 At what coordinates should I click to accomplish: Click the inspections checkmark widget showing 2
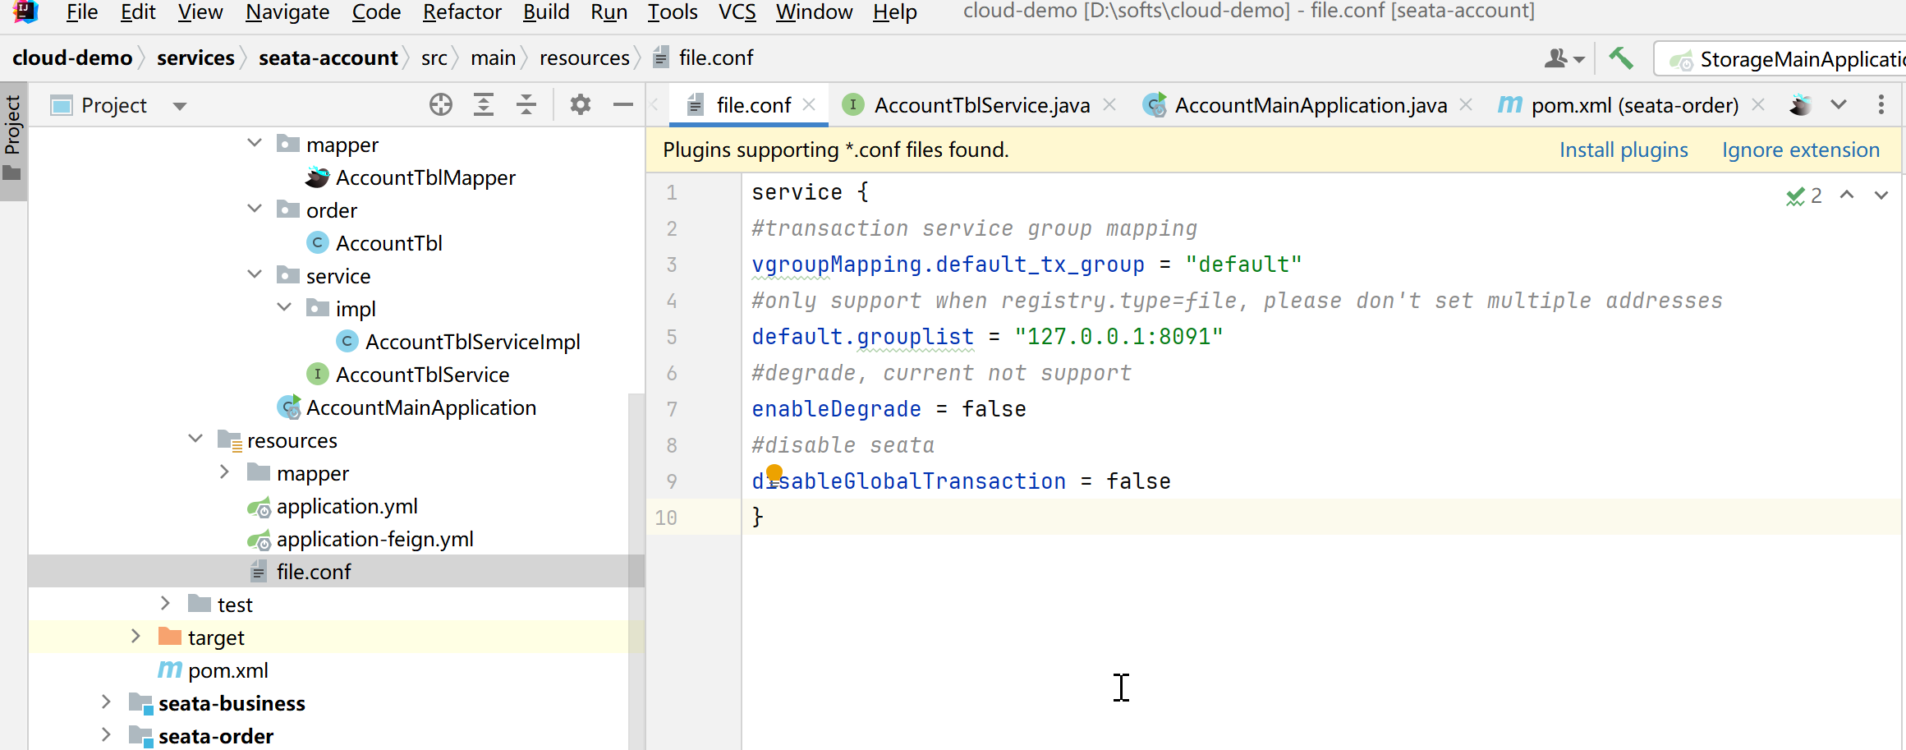[x=1804, y=196]
